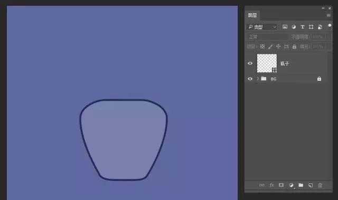Create a new group folder icon
Viewport: 338px width, 200px height.
301,185
